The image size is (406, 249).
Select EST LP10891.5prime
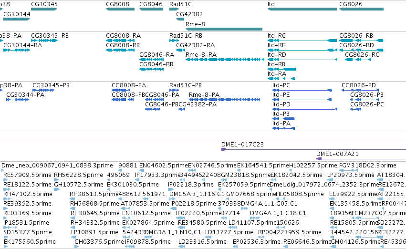73,237
